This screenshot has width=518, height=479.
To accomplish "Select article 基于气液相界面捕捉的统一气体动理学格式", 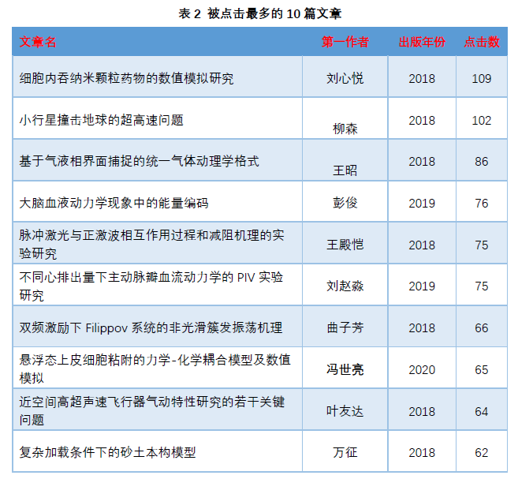I will coord(139,161).
